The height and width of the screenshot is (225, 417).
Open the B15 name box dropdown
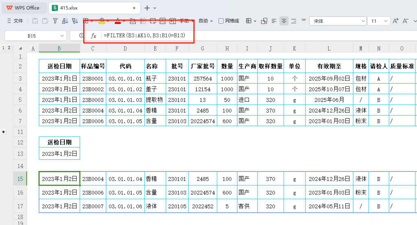click(62, 36)
